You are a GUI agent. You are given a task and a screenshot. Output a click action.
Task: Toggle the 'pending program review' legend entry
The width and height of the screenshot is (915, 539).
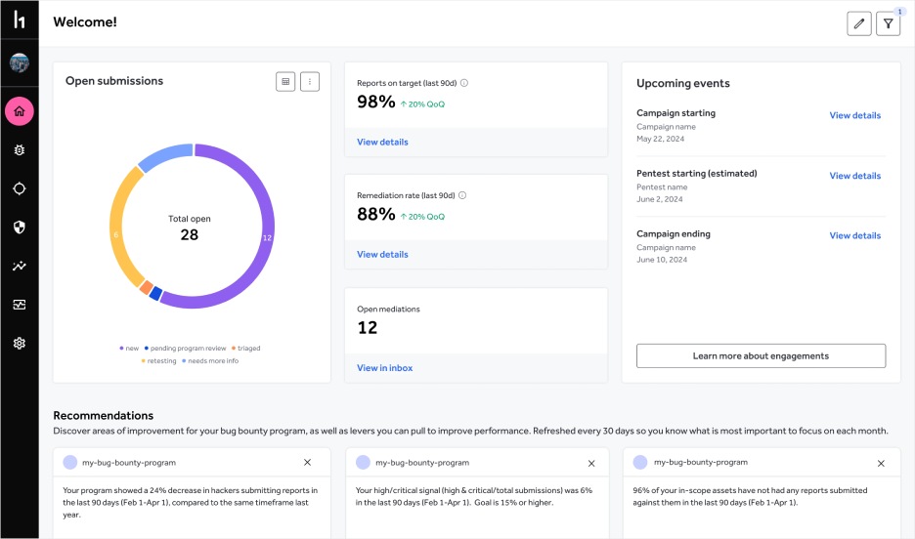[x=185, y=349]
